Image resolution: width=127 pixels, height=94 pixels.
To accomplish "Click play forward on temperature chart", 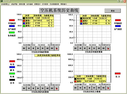I will click(38, 48).
